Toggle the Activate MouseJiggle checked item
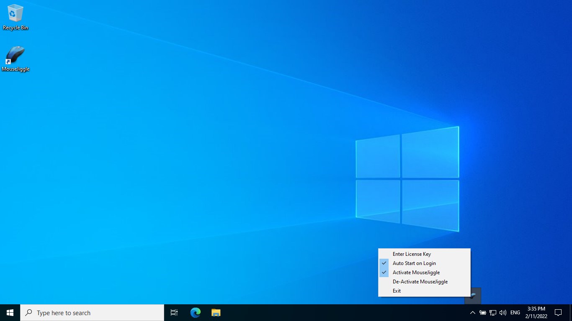 click(424, 273)
